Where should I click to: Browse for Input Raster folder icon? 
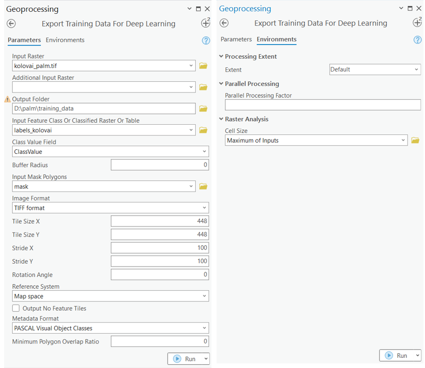(203, 66)
